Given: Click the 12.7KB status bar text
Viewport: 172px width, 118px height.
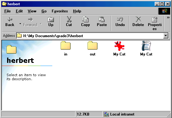Looking at the screenshot, I should tap(83, 114).
